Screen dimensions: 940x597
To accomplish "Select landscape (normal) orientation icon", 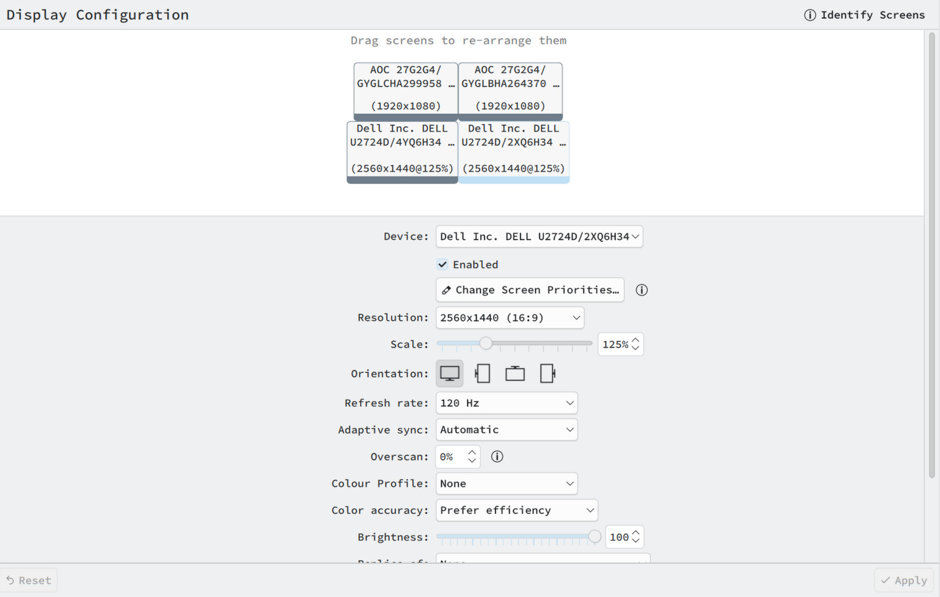I will pyautogui.click(x=449, y=374).
